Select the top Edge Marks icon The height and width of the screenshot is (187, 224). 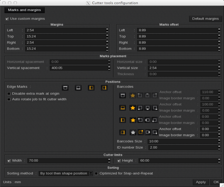pos(65,88)
